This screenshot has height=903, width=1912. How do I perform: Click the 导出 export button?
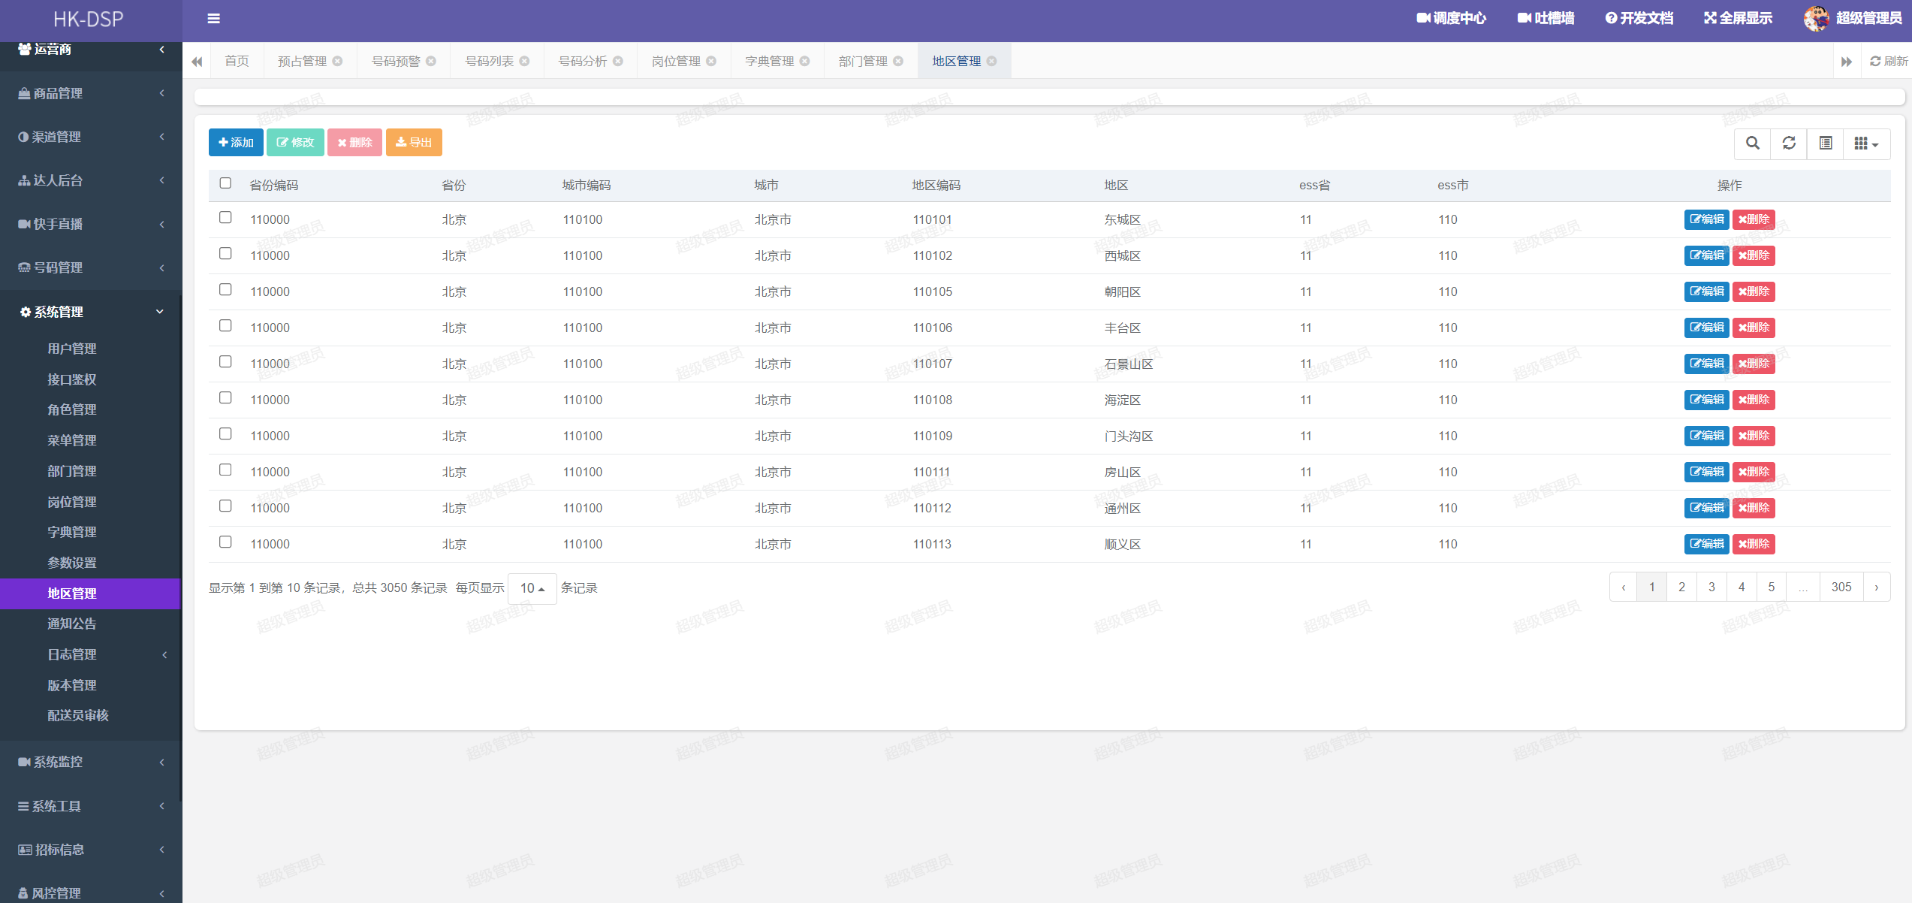click(414, 143)
